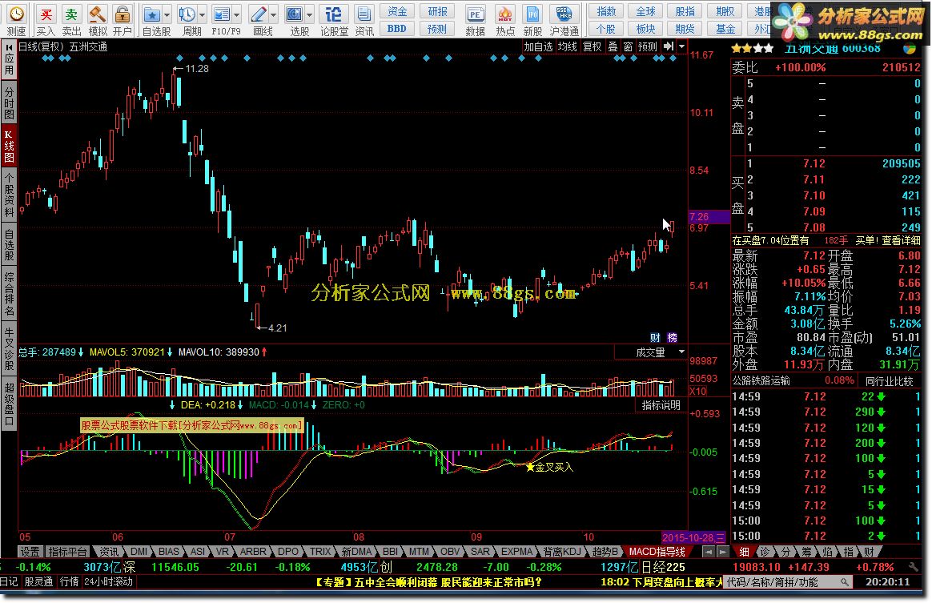Screen dimensions: 932x603
Task: Switch to the 个股资料 sidebar tab
Action: point(9,195)
